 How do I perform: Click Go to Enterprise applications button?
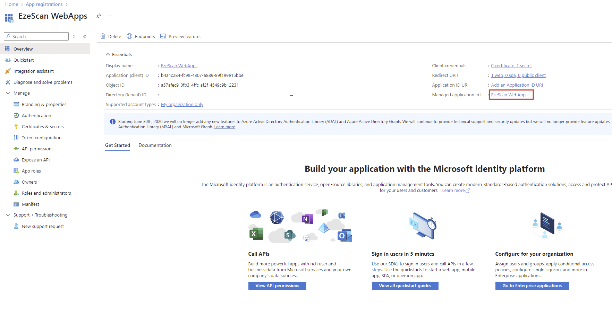pyautogui.click(x=532, y=285)
